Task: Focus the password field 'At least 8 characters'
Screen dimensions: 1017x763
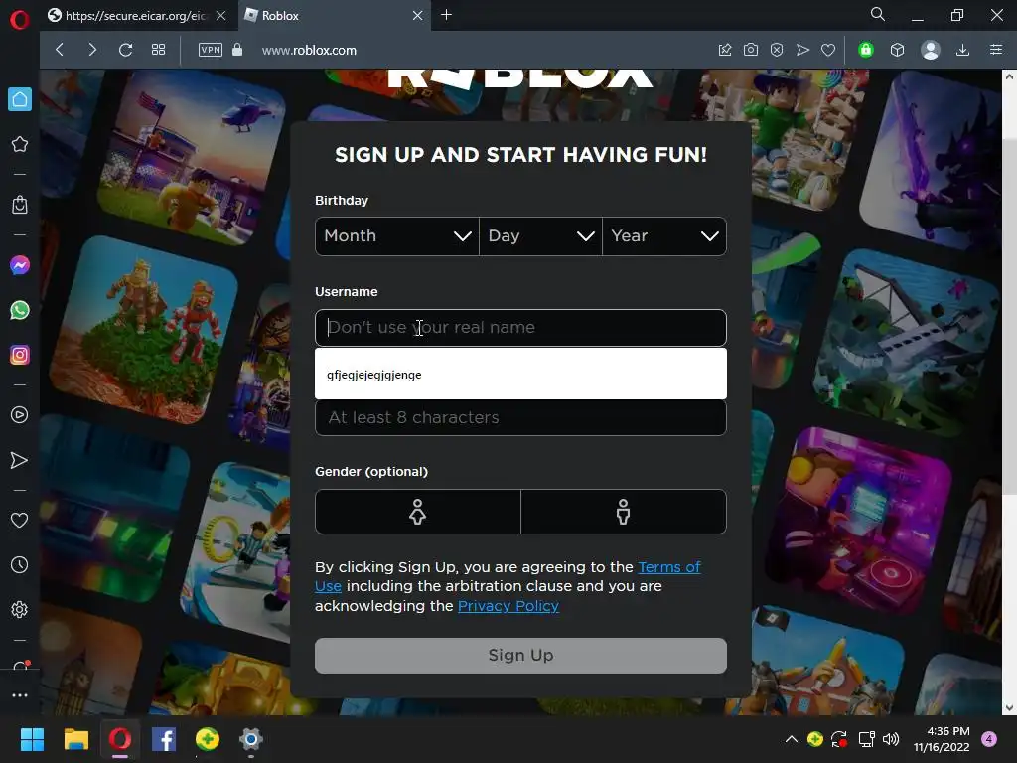Action: (x=520, y=418)
